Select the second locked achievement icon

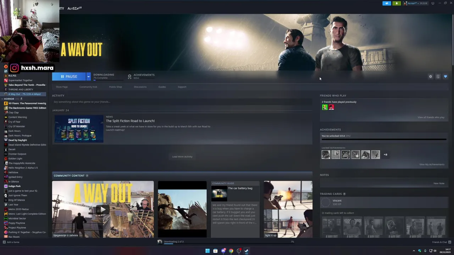tap(336, 154)
